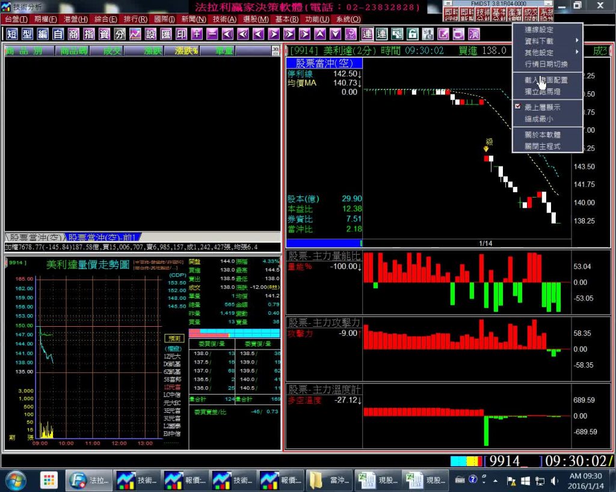Select 關閉主程式 menu entry
This screenshot has width=616, height=492.
point(547,147)
